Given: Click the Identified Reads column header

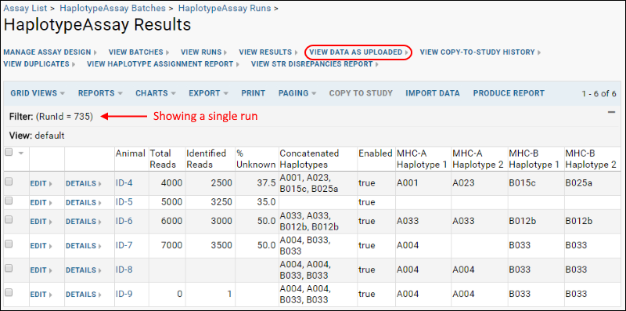Looking at the screenshot, I should [206, 159].
